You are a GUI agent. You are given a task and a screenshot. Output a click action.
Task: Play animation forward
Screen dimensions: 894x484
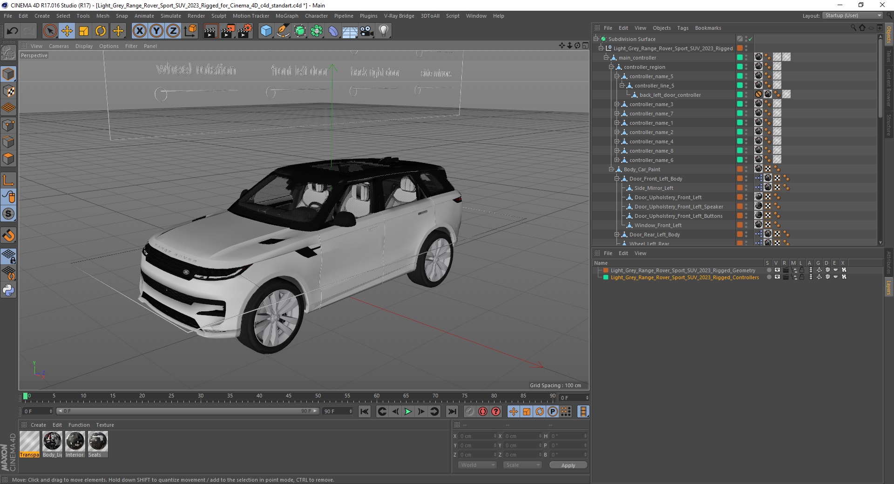point(408,411)
